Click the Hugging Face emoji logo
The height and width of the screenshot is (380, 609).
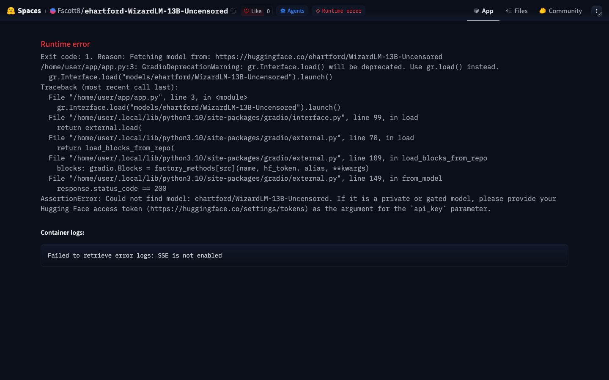coord(11,11)
